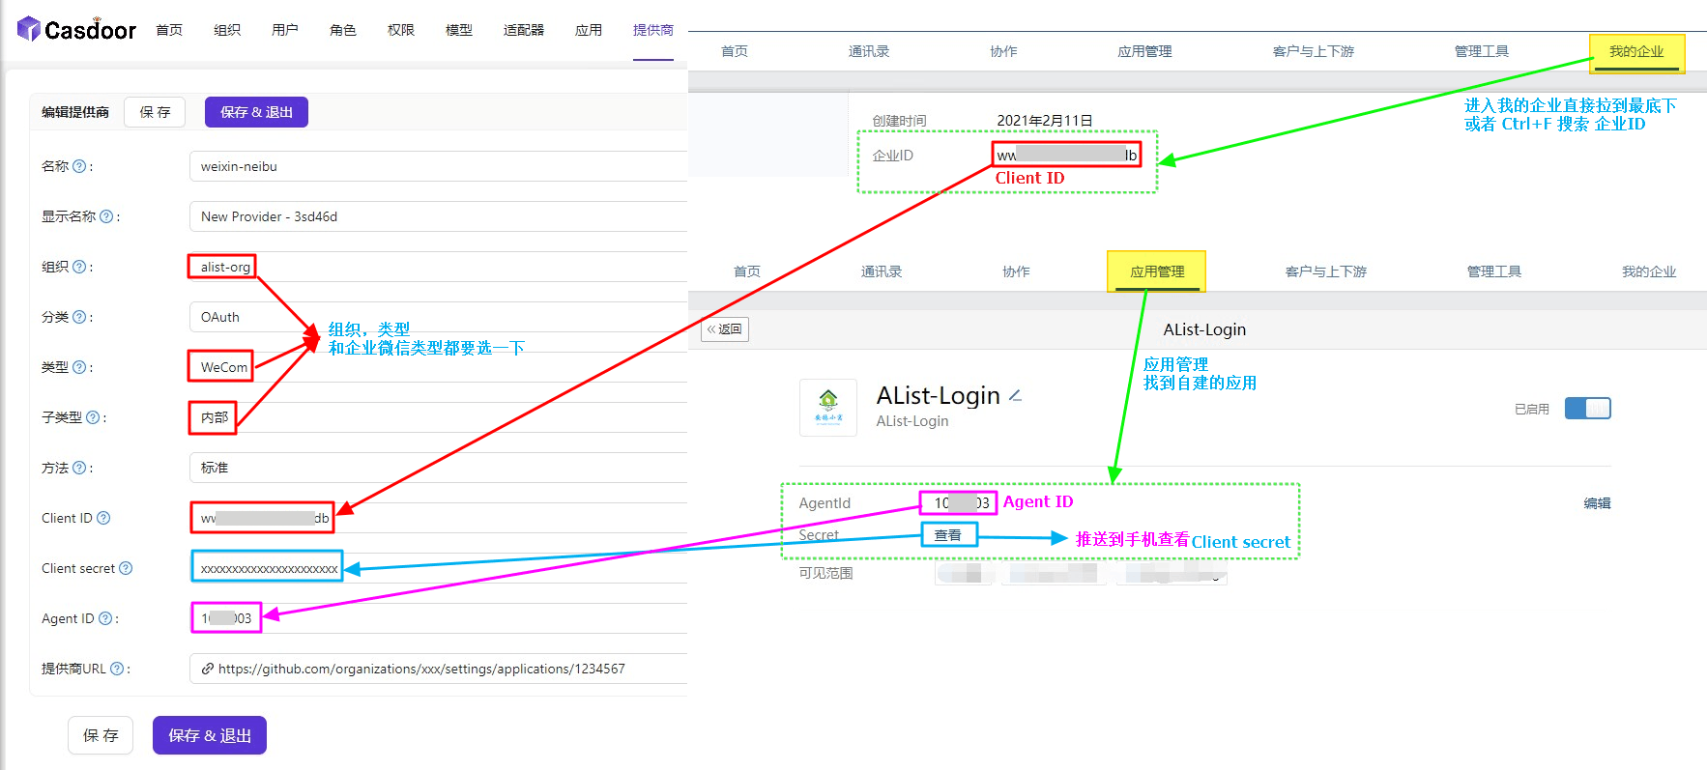This screenshot has width=1707, height=770.
Task: Switch to the highlighted 我的企业 tab
Action: (1636, 52)
